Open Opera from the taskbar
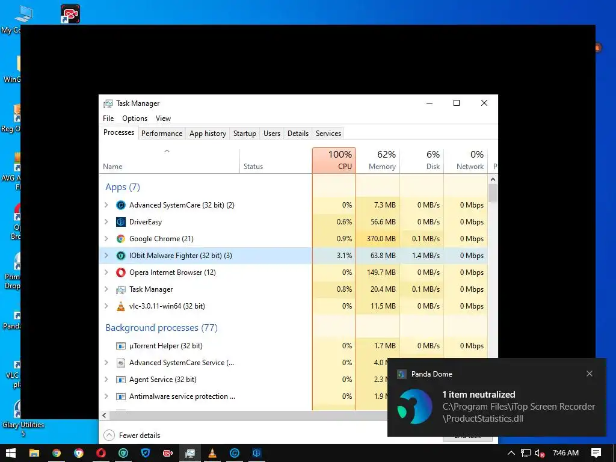The image size is (616, 462). [x=101, y=453]
